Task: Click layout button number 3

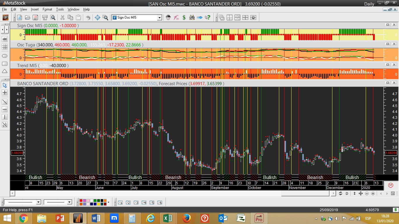Action: click(x=136, y=202)
